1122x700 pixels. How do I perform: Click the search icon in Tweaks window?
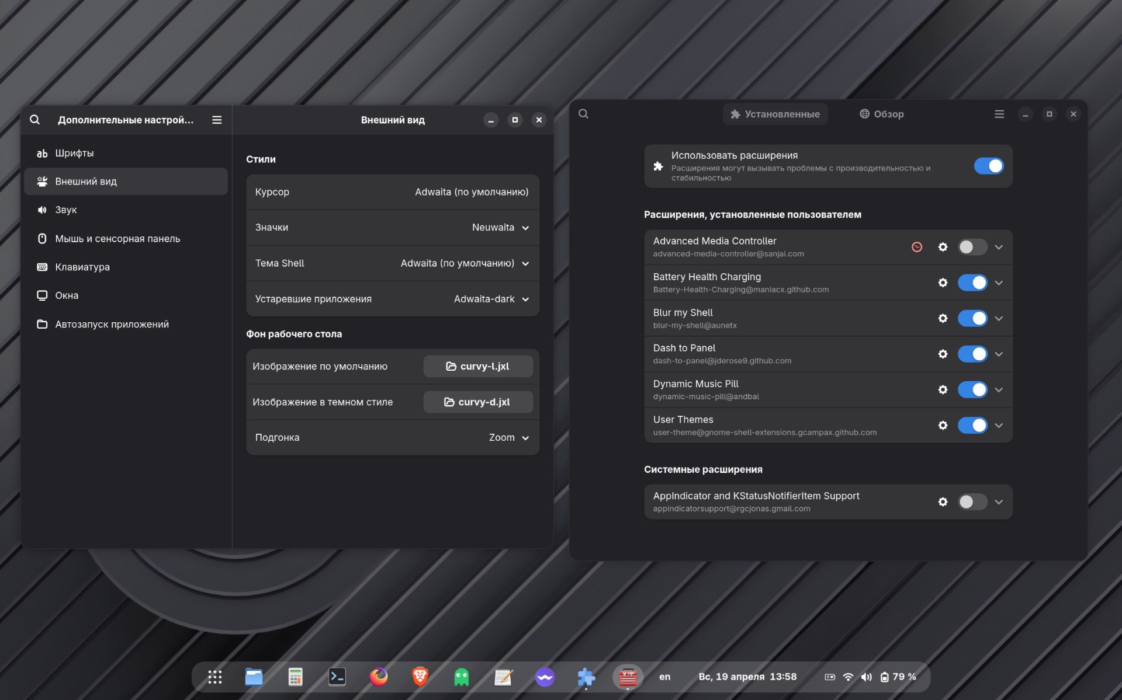pyautogui.click(x=35, y=120)
